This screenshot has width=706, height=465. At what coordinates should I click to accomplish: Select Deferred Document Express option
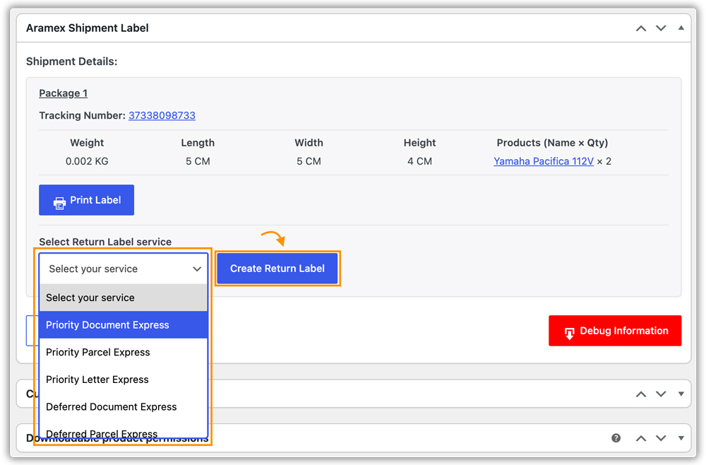[124, 407]
